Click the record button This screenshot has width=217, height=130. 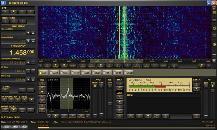[x=23, y=126]
